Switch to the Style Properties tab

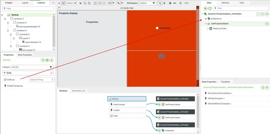point(25,55)
